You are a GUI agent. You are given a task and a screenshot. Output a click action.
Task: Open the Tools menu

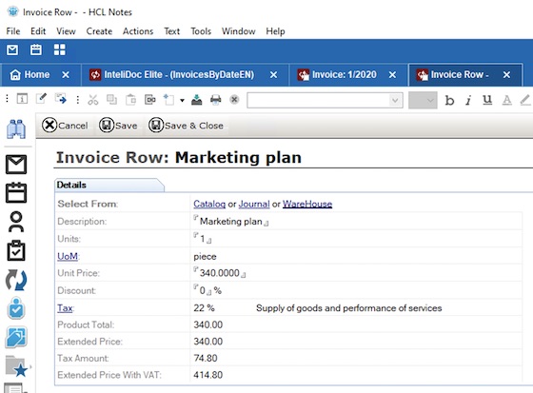[x=201, y=31]
